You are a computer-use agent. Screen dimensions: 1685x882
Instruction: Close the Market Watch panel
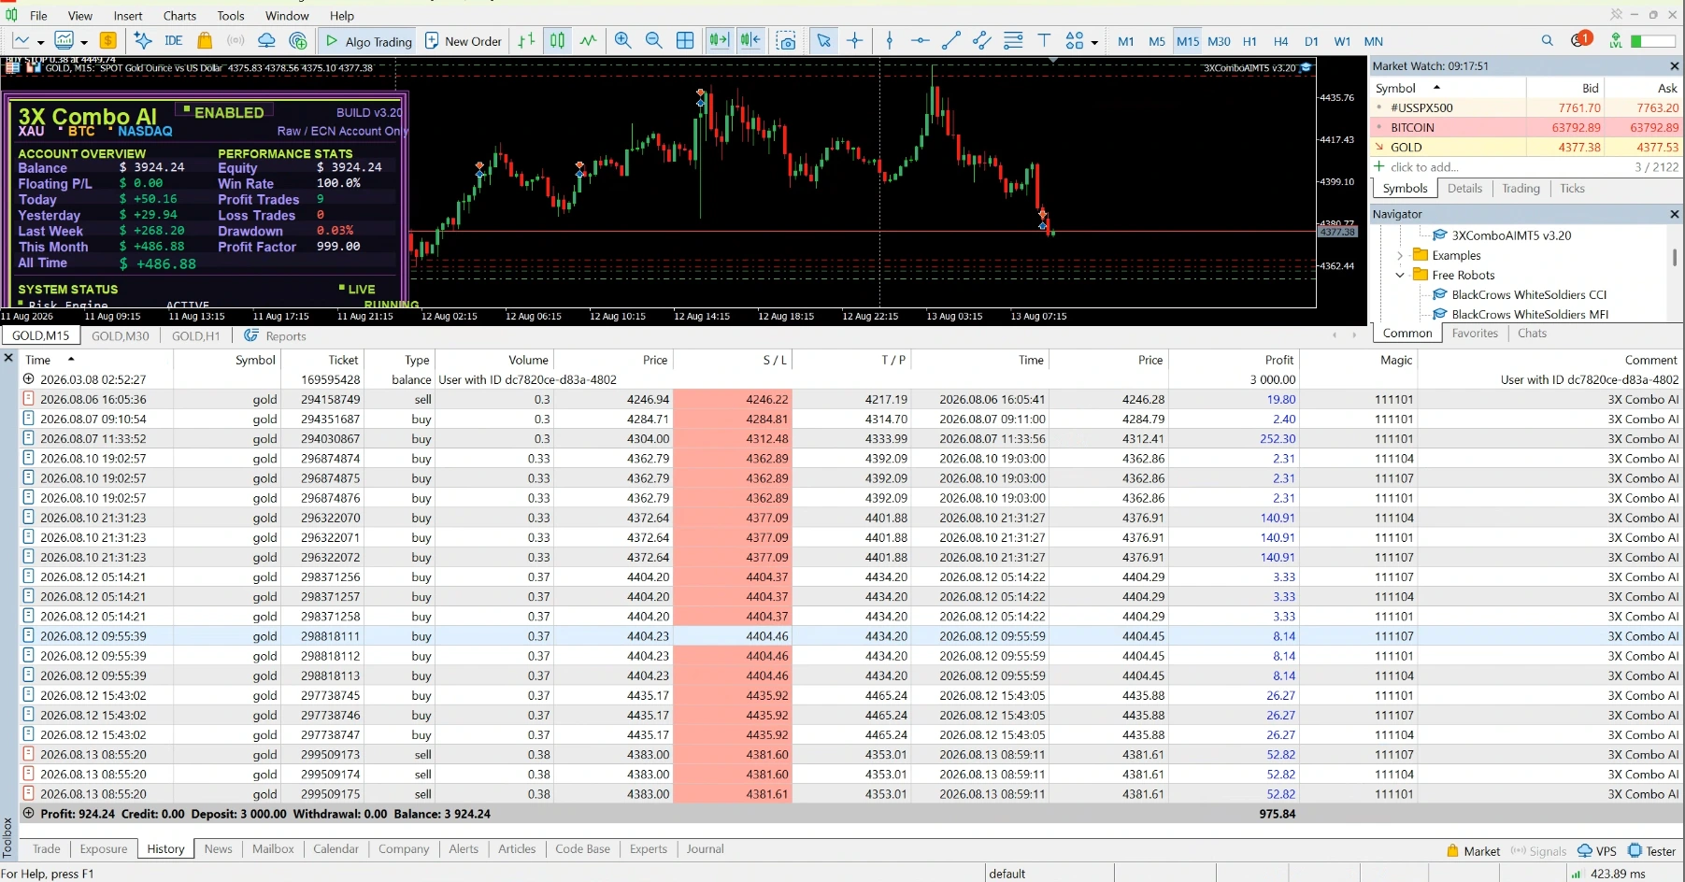(x=1674, y=65)
